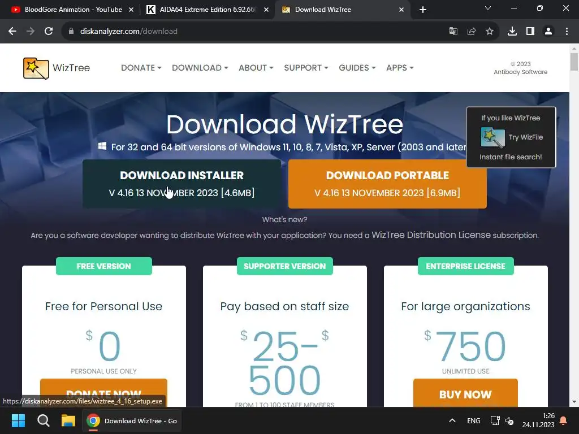Click the $750 price text
The height and width of the screenshot is (434, 579).
[x=465, y=346]
